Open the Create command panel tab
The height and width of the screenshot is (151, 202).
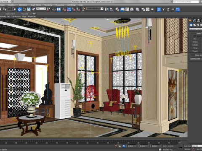(x=190, y=21)
